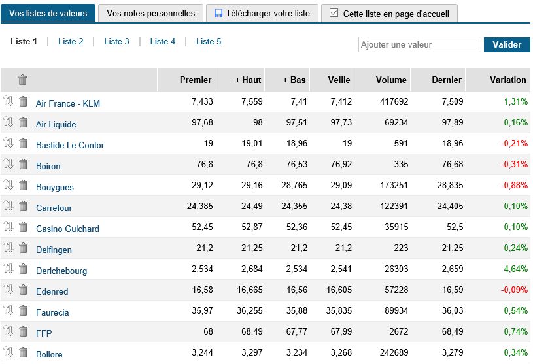
Task: Click reorder arrows next to Boiron
Action: point(8,164)
